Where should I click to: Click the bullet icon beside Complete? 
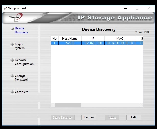click(12, 92)
